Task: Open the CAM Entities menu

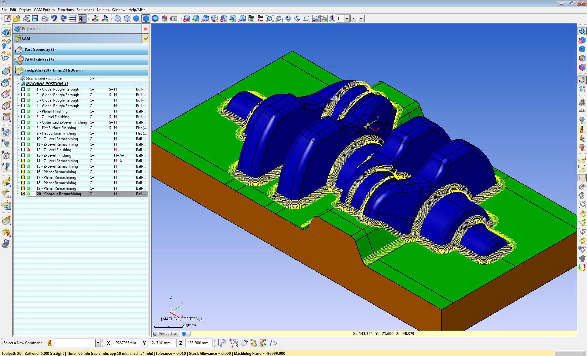Action: (44, 10)
